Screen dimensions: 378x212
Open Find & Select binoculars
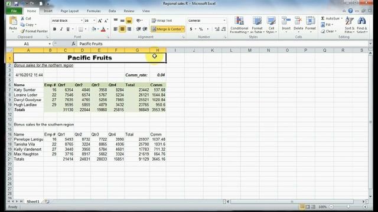[x=361, y=25]
